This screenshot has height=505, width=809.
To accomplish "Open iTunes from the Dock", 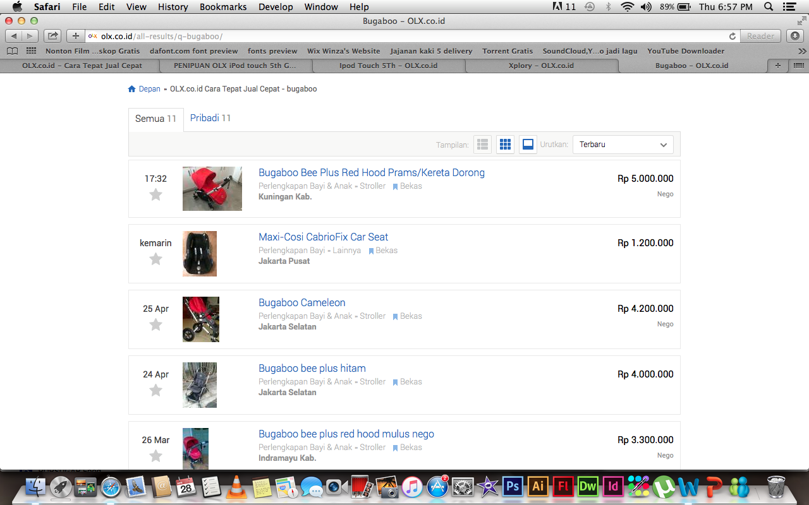I will pyautogui.click(x=412, y=487).
